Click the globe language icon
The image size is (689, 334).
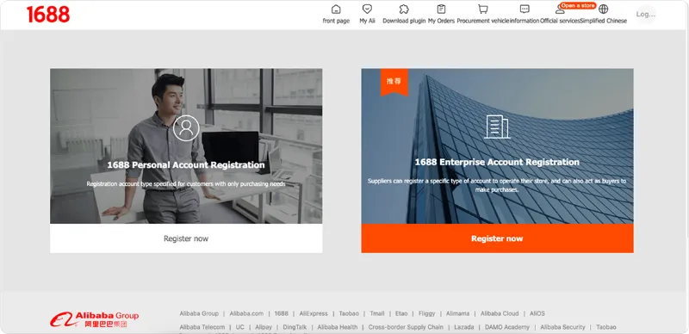click(x=604, y=9)
